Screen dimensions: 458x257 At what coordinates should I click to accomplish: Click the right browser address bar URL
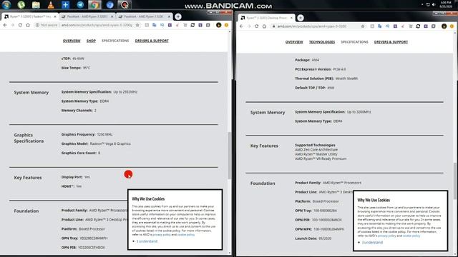[x=312, y=26]
